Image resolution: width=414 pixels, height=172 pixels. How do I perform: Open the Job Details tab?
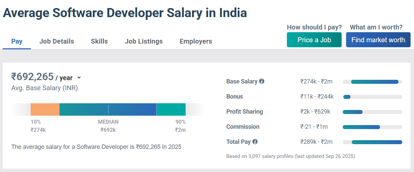(x=57, y=41)
